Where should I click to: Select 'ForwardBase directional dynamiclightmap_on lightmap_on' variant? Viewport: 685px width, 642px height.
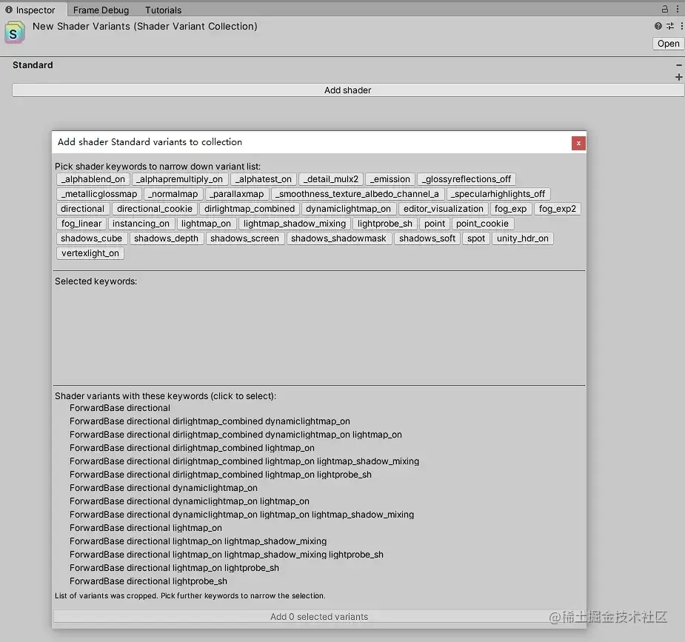click(190, 501)
